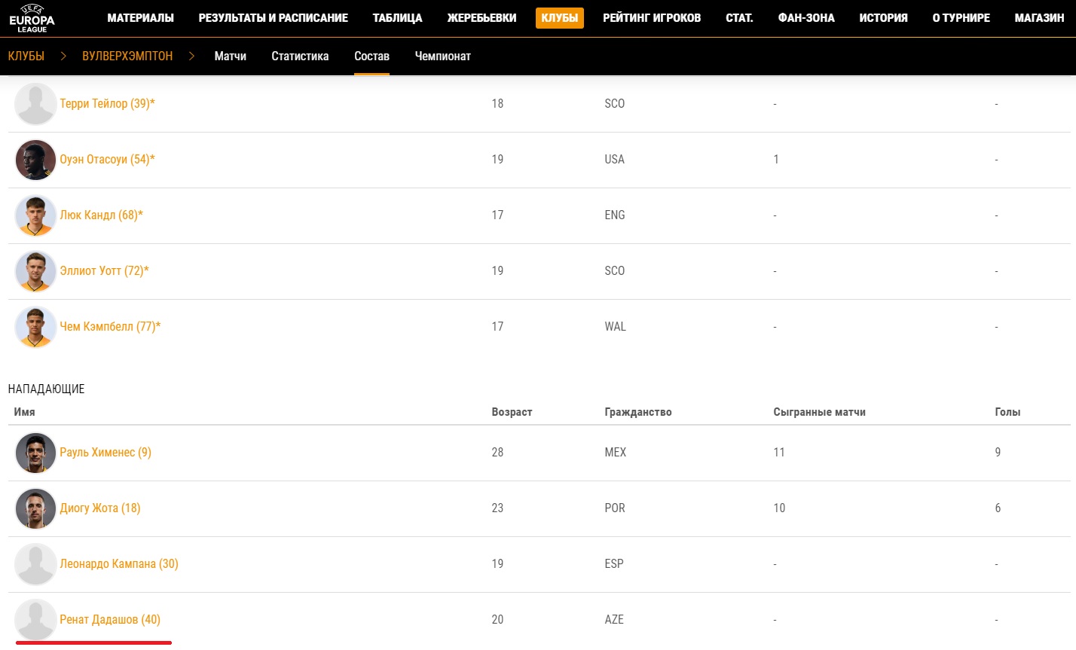Screen dimensions: 1076x650
Task: Select the Чемпионат tab
Action: [x=443, y=56]
